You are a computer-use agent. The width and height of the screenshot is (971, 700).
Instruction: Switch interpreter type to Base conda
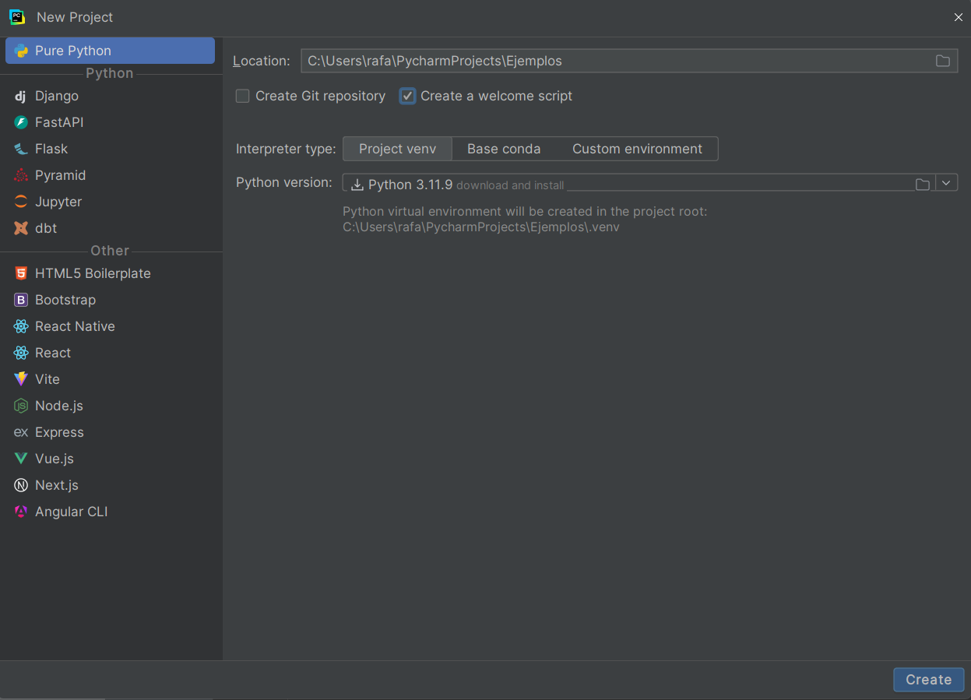(x=503, y=149)
